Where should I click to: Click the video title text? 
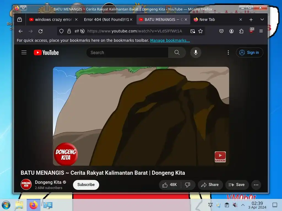click(103, 173)
